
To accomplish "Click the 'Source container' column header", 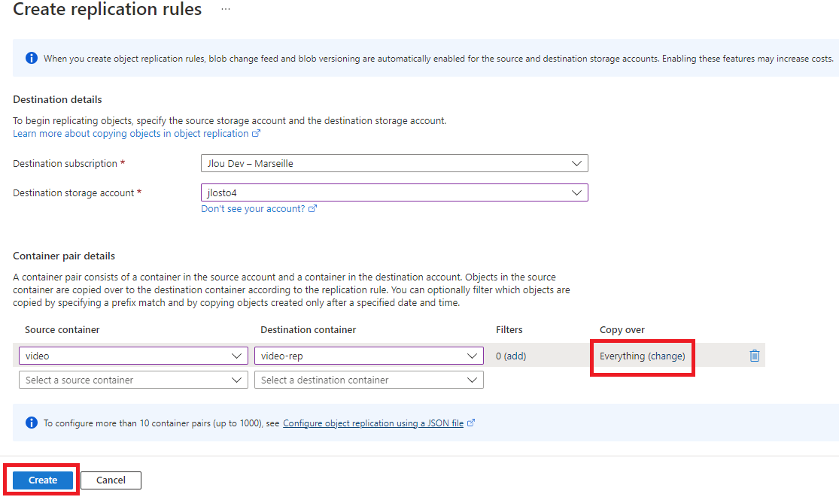I will tap(62, 329).
